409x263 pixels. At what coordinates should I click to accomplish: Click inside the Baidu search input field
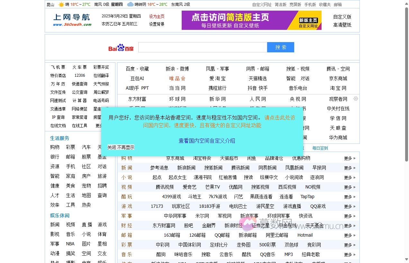[202, 47]
